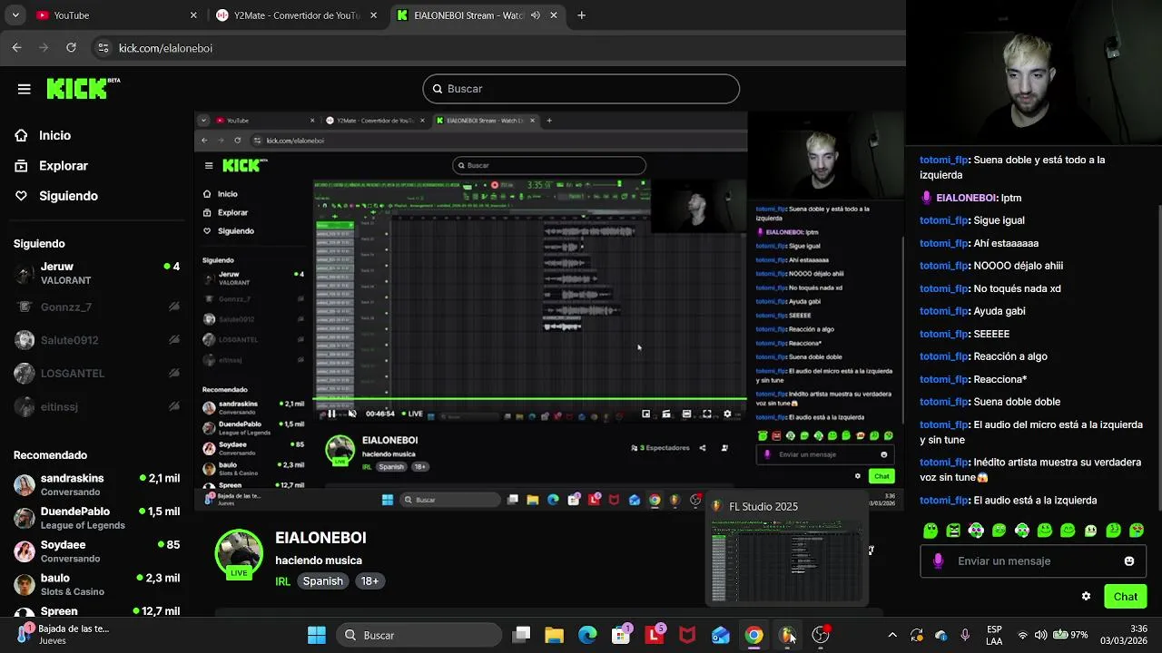Open Task View from the taskbar
1162x653 pixels.
point(521,636)
